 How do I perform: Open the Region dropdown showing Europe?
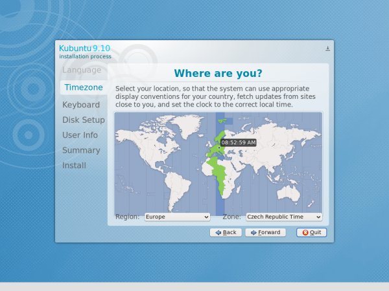pyautogui.click(x=177, y=217)
